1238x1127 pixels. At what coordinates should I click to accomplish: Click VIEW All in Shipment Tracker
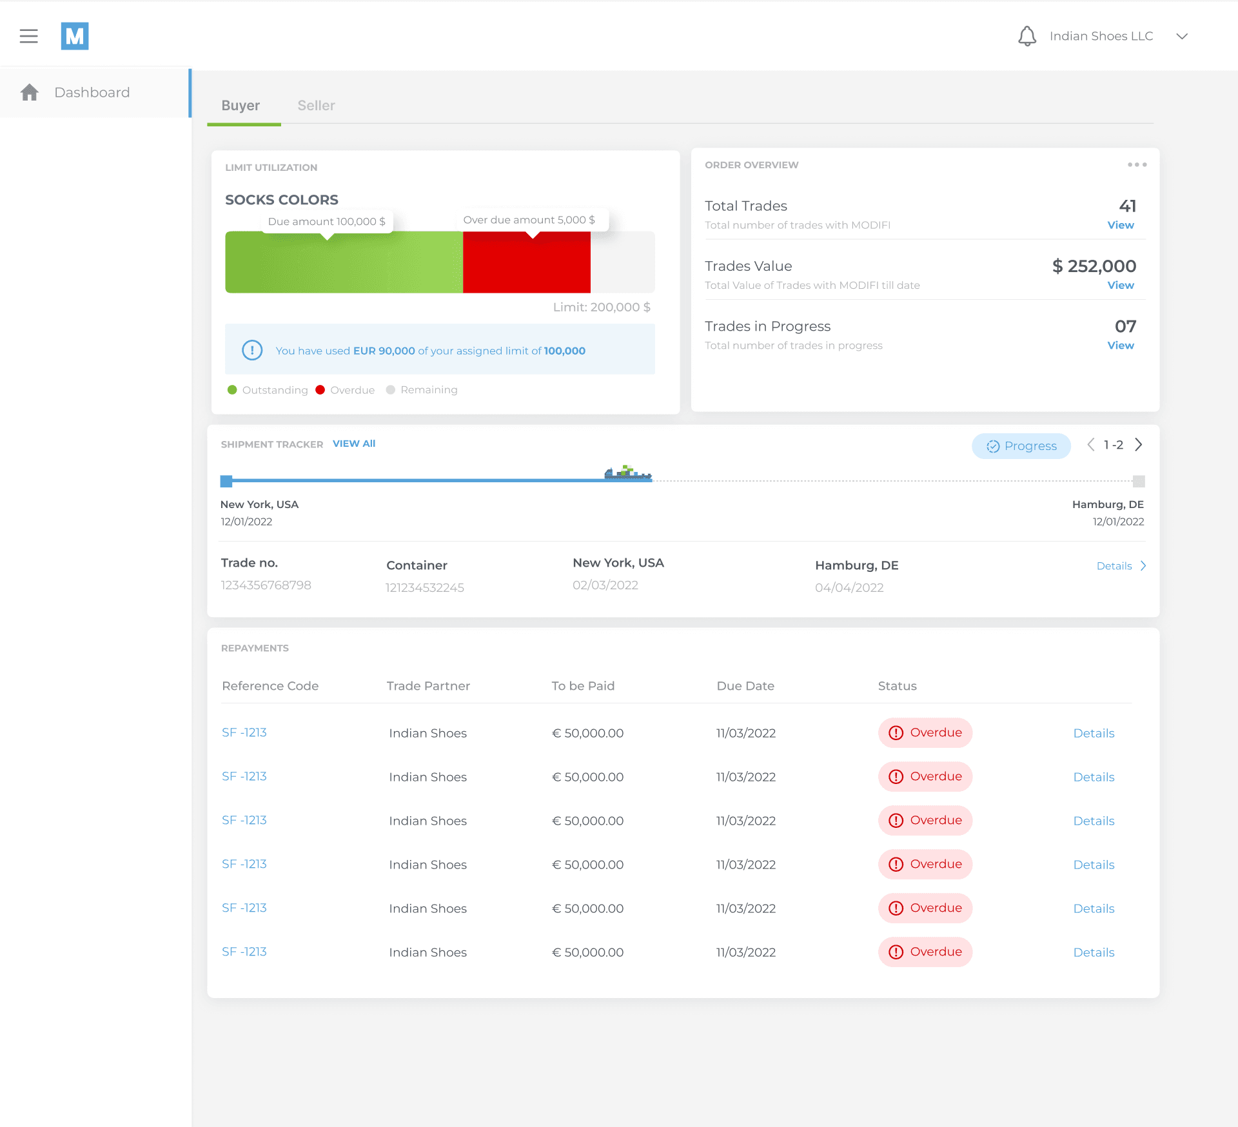pos(354,444)
